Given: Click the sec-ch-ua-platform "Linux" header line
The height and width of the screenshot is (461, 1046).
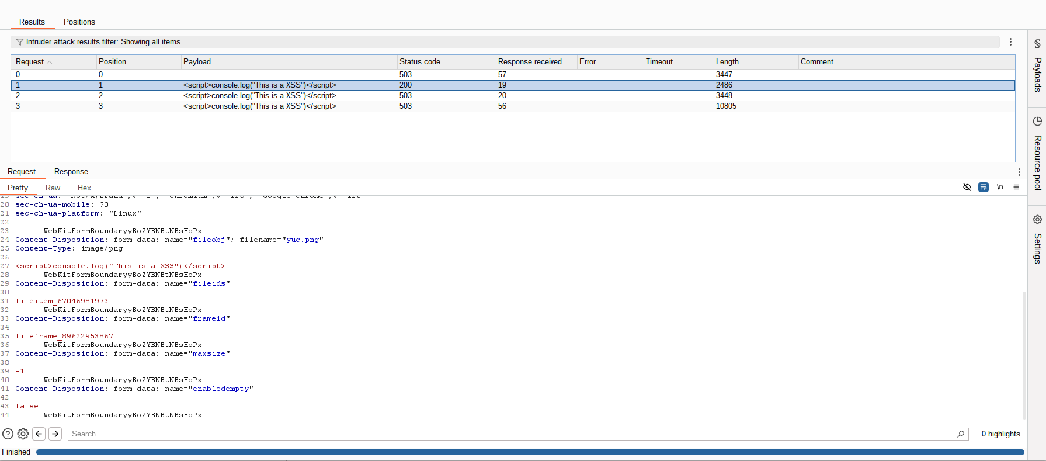Looking at the screenshot, I should (78, 214).
